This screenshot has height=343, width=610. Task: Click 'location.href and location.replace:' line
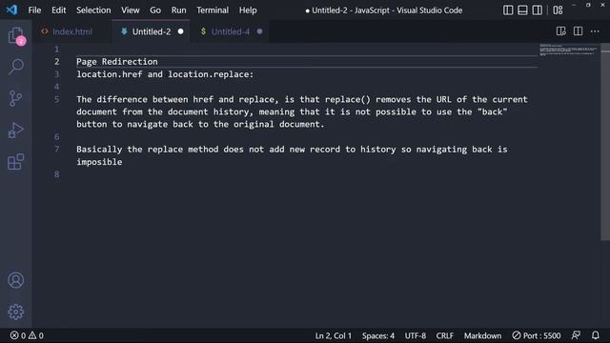tap(165, 74)
